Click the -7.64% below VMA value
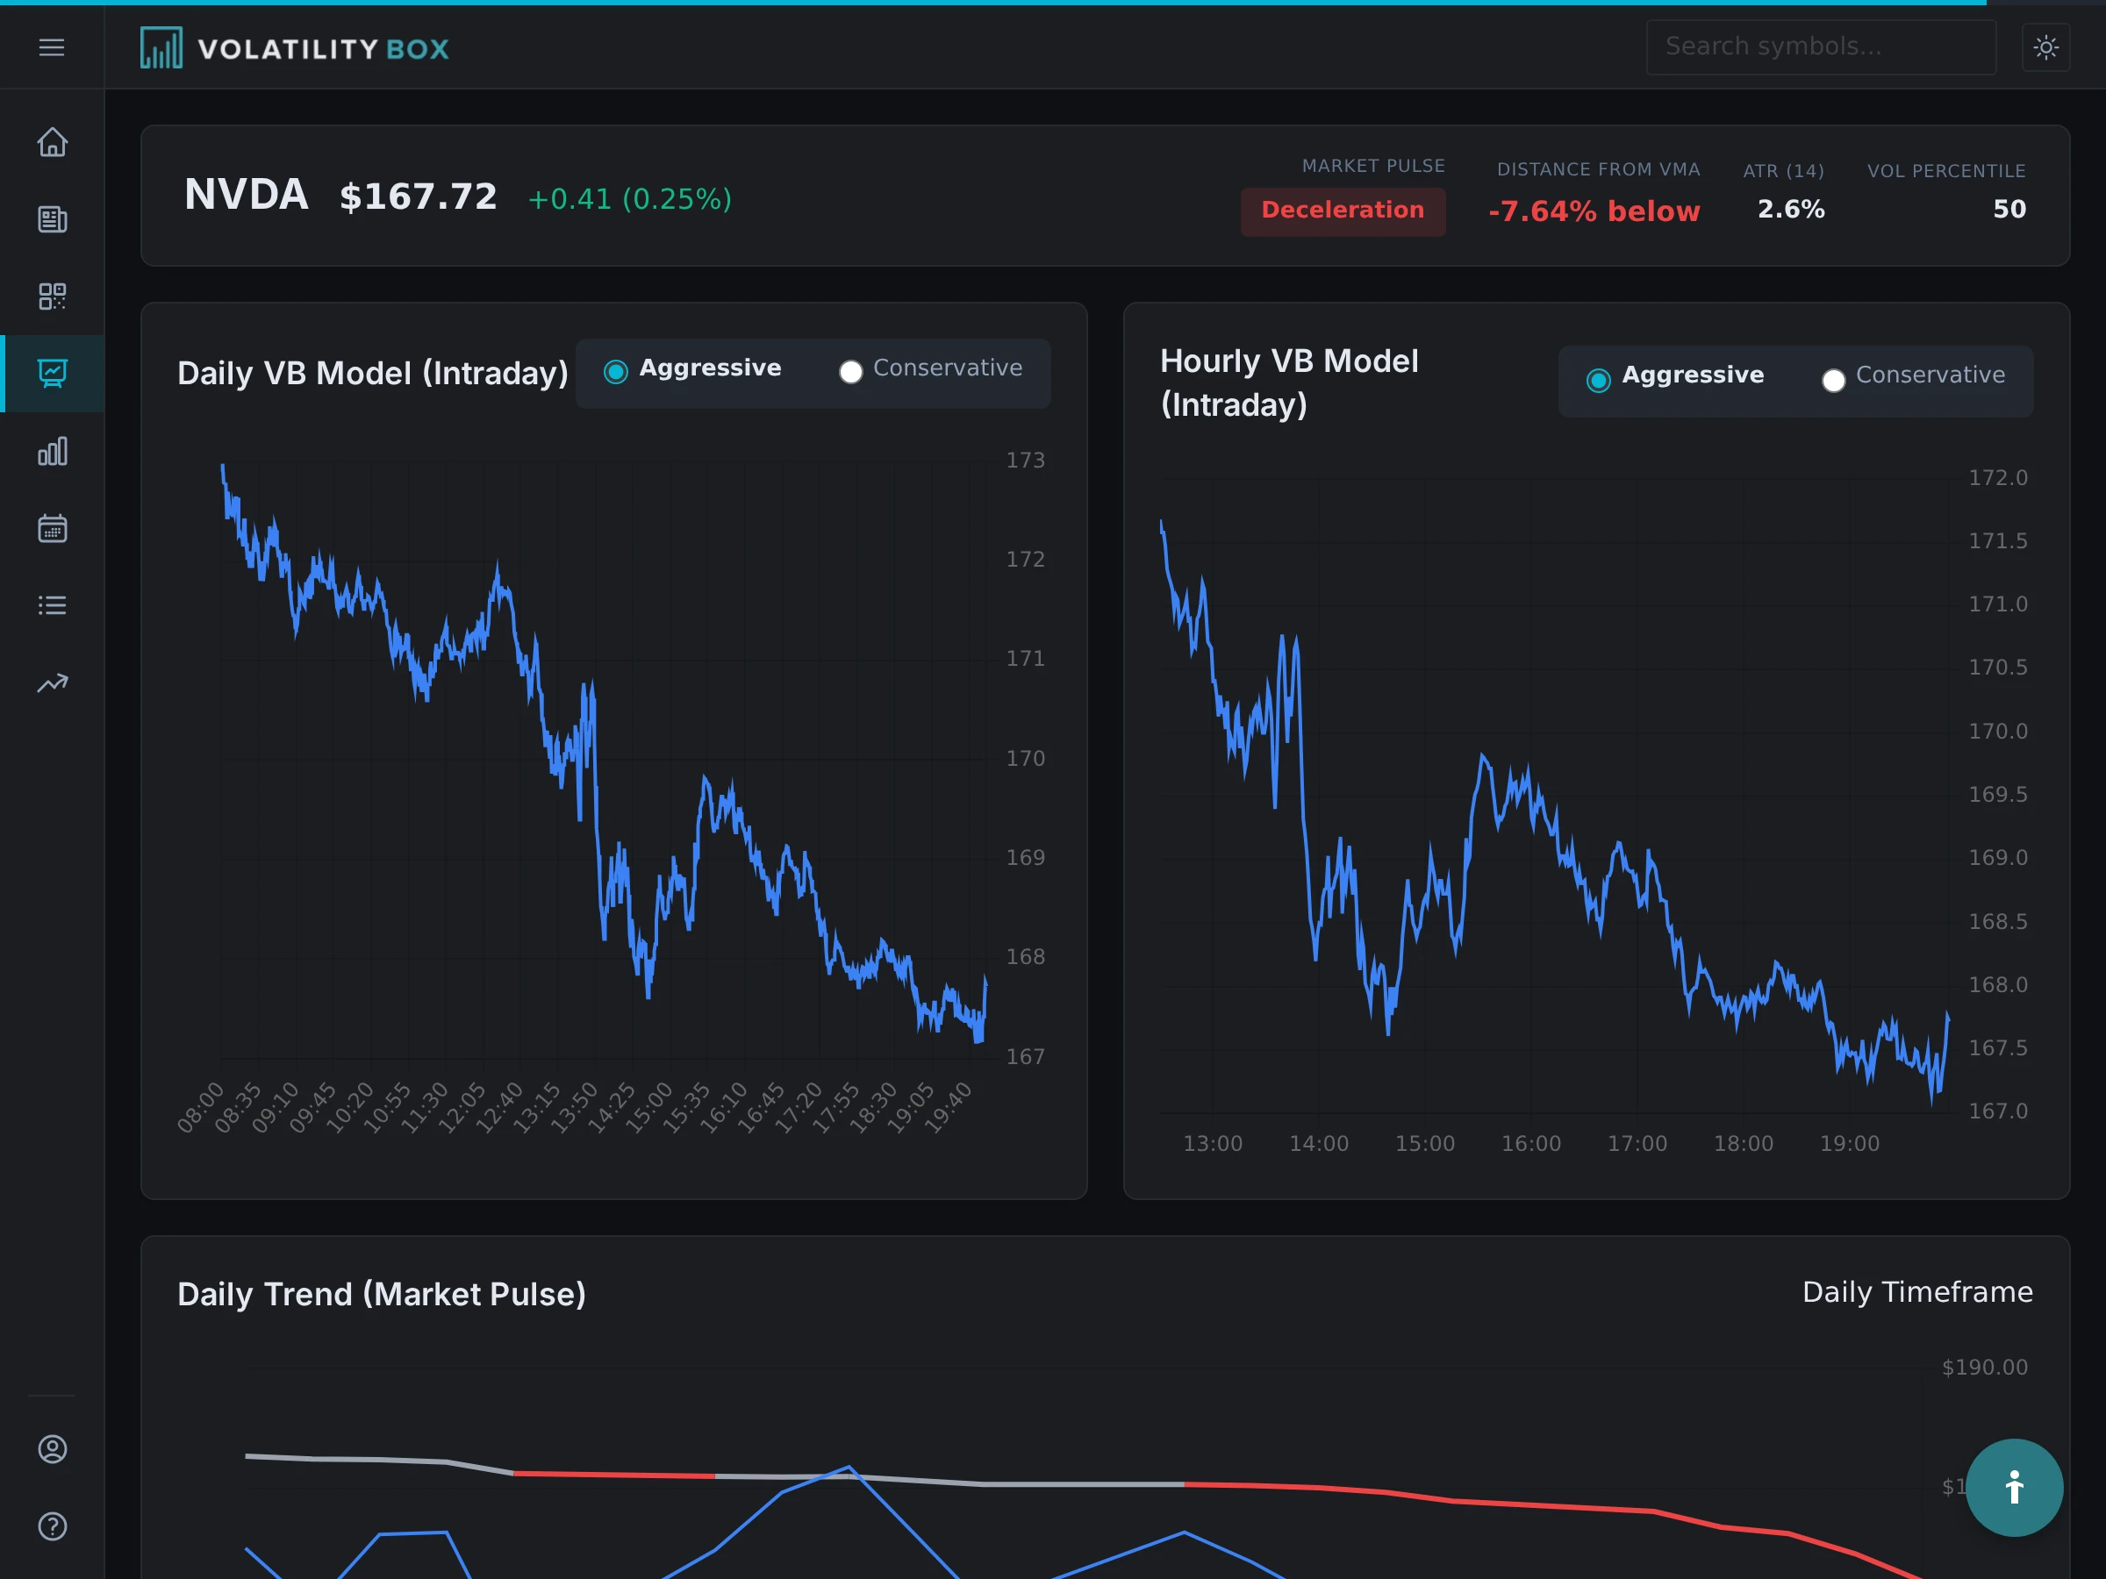The image size is (2106, 1579). tap(1594, 211)
